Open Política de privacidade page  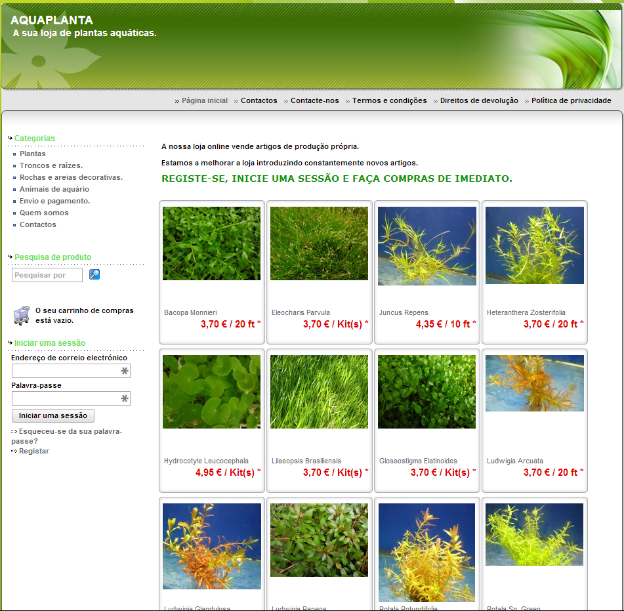pos(571,101)
